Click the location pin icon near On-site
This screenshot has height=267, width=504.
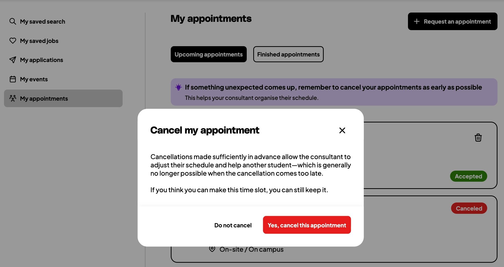(212, 249)
